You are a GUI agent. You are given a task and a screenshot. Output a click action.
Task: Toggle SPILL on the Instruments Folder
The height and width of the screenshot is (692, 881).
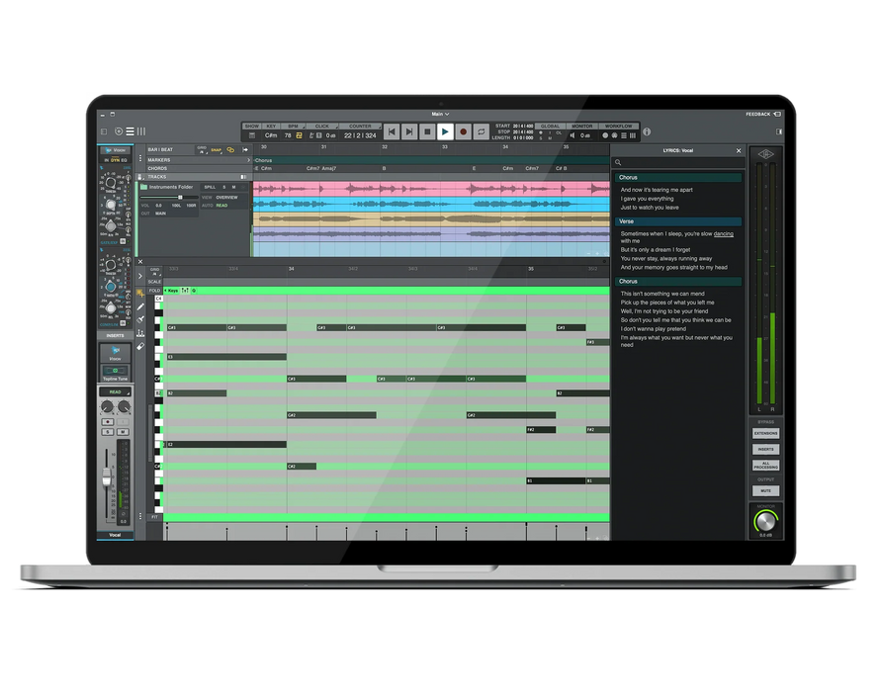tap(211, 187)
